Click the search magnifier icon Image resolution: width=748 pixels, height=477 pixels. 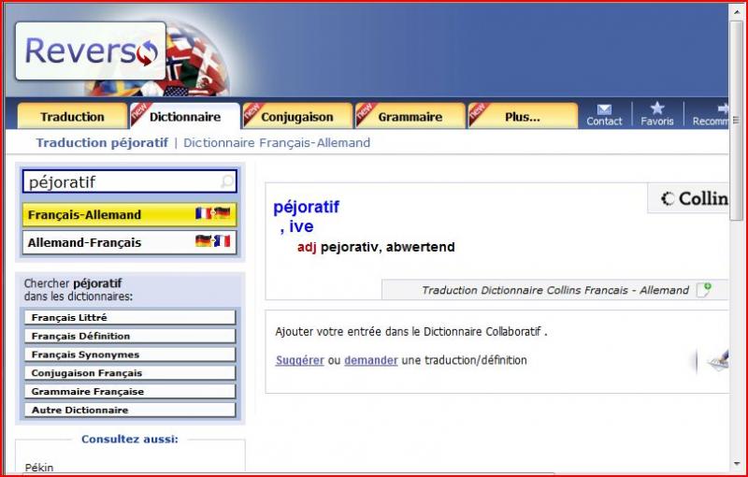coord(227,181)
